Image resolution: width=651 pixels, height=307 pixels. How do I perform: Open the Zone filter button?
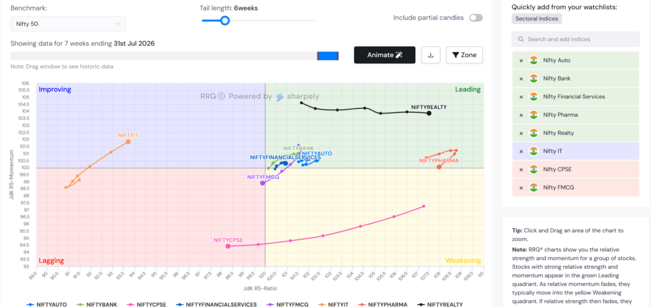tap(464, 55)
